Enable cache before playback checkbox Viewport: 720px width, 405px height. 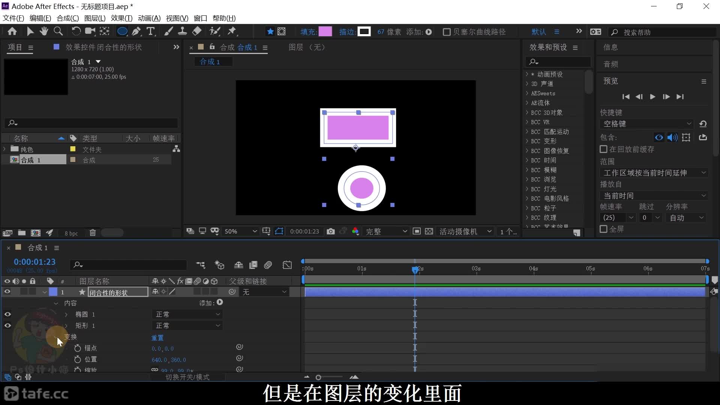point(603,149)
